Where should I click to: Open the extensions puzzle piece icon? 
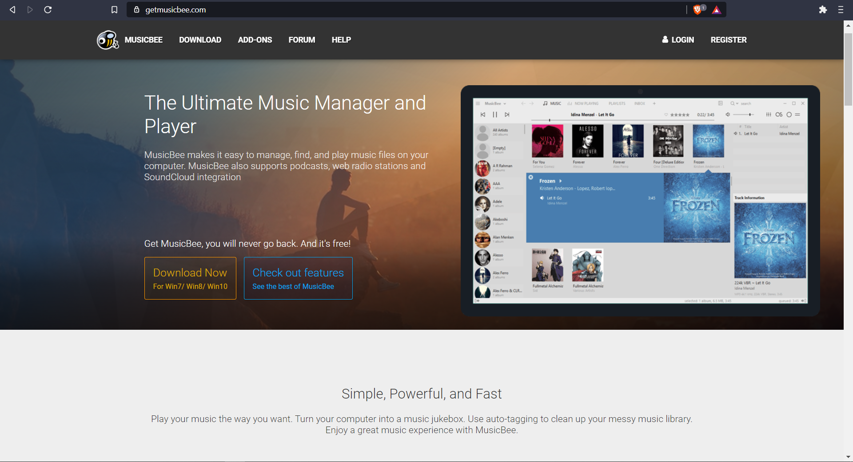click(823, 10)
